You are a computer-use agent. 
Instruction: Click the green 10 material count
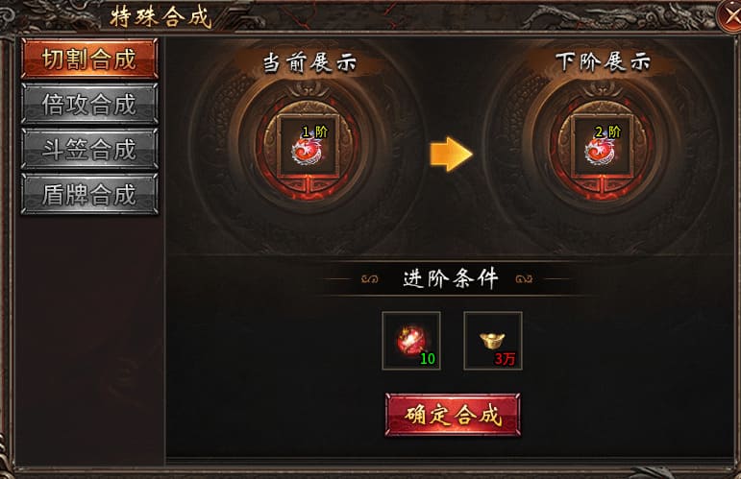(428, 359)
